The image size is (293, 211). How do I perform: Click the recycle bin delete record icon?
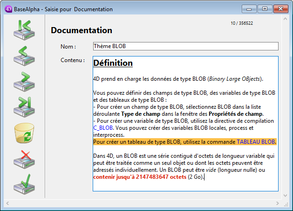coord(24,133)
